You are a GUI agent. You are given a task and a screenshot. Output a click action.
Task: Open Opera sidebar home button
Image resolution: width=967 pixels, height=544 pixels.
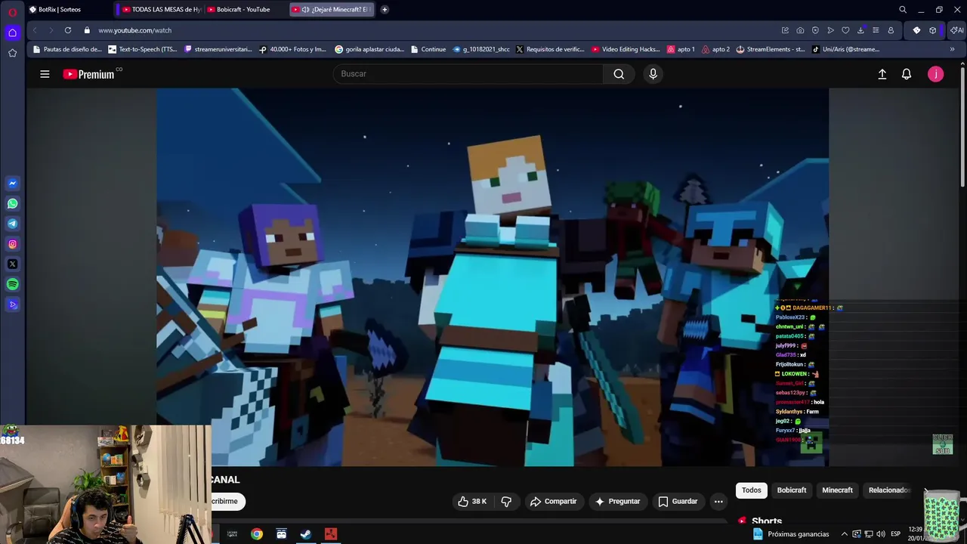tap(12, 32)
